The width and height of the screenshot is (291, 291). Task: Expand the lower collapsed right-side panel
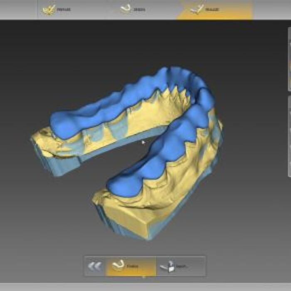click(289, 137)
